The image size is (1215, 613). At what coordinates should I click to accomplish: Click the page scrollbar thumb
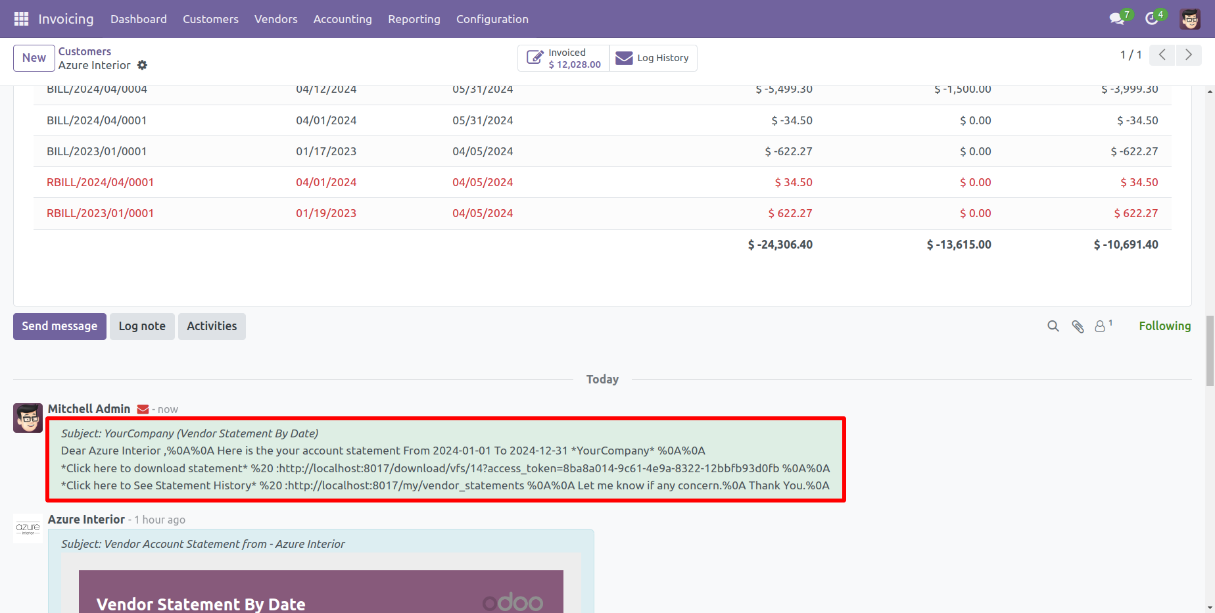pyautogui.click(x=1210, y=352)
